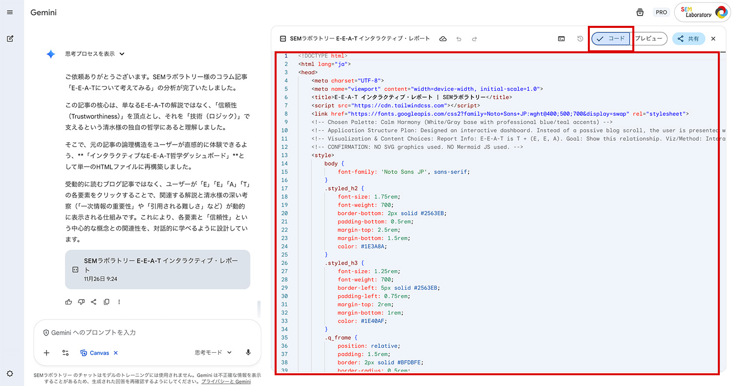This screenshot has height=386, width=733.
Task: Click the microphone icon for voice input
Action: tap(248, 353)
